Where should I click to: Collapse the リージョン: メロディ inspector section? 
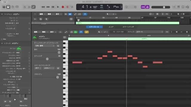(x=2, y=14)
